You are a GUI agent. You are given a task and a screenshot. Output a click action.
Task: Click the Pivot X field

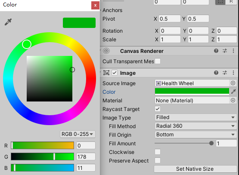point(170,19)
